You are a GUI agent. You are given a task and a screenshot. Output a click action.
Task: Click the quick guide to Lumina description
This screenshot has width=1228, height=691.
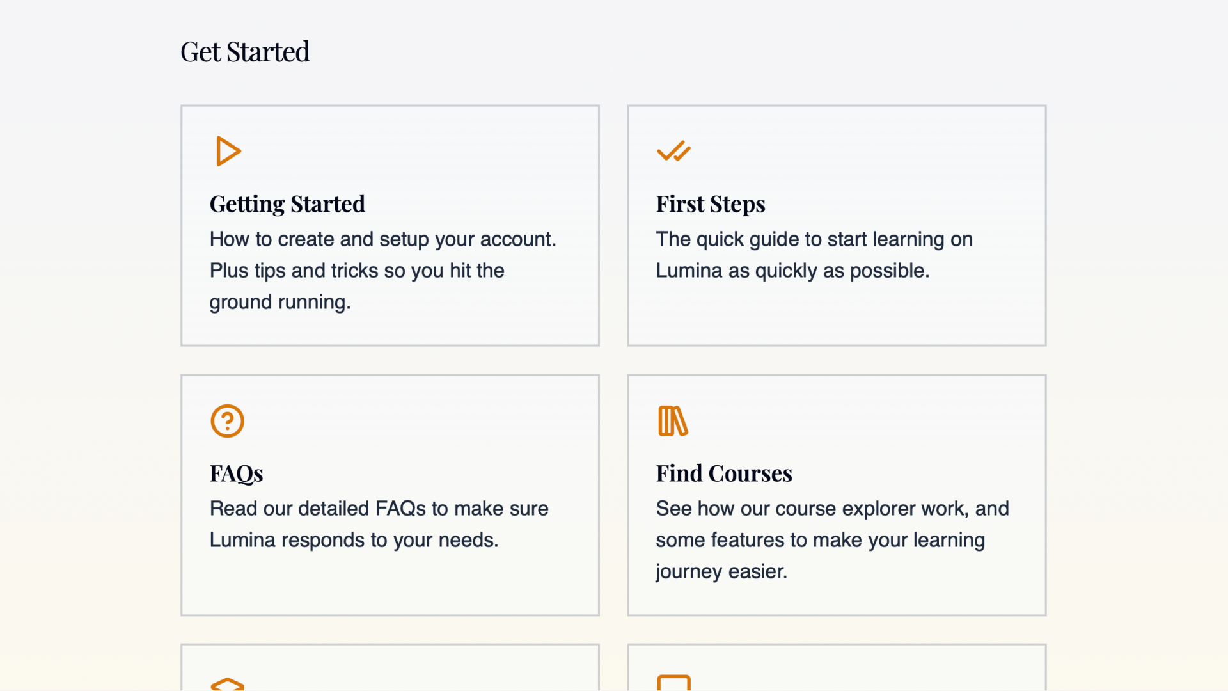point(814,255)
